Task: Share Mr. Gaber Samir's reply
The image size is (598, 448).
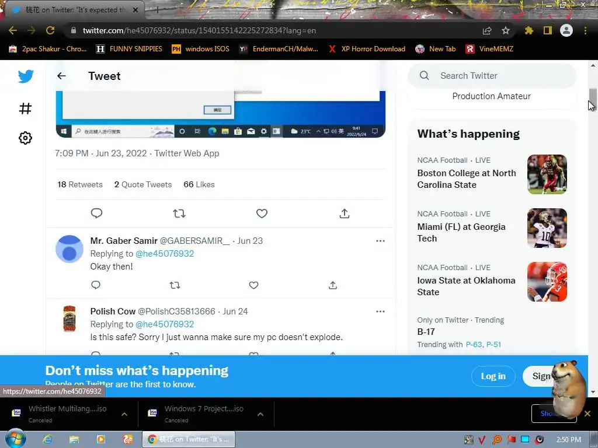Action: pyautogui.click(x=332, y=285)
